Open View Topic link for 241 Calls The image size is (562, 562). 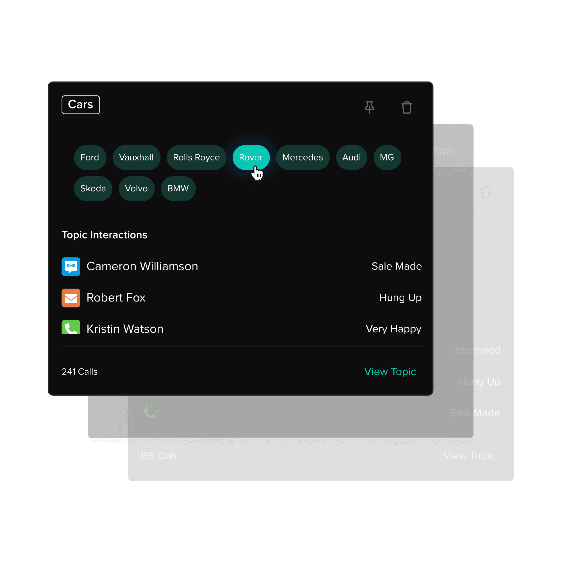390,371
